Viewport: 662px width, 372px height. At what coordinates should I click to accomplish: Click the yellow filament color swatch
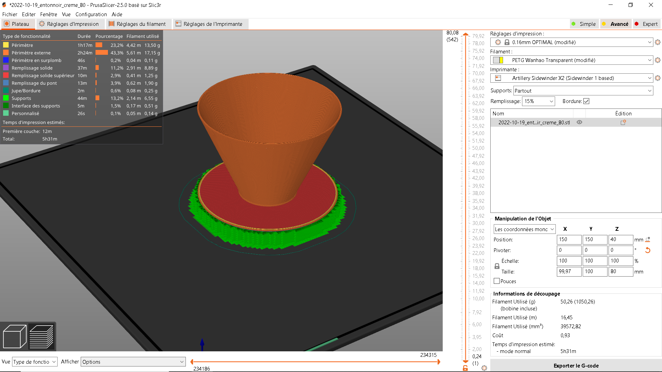point(501,60)
